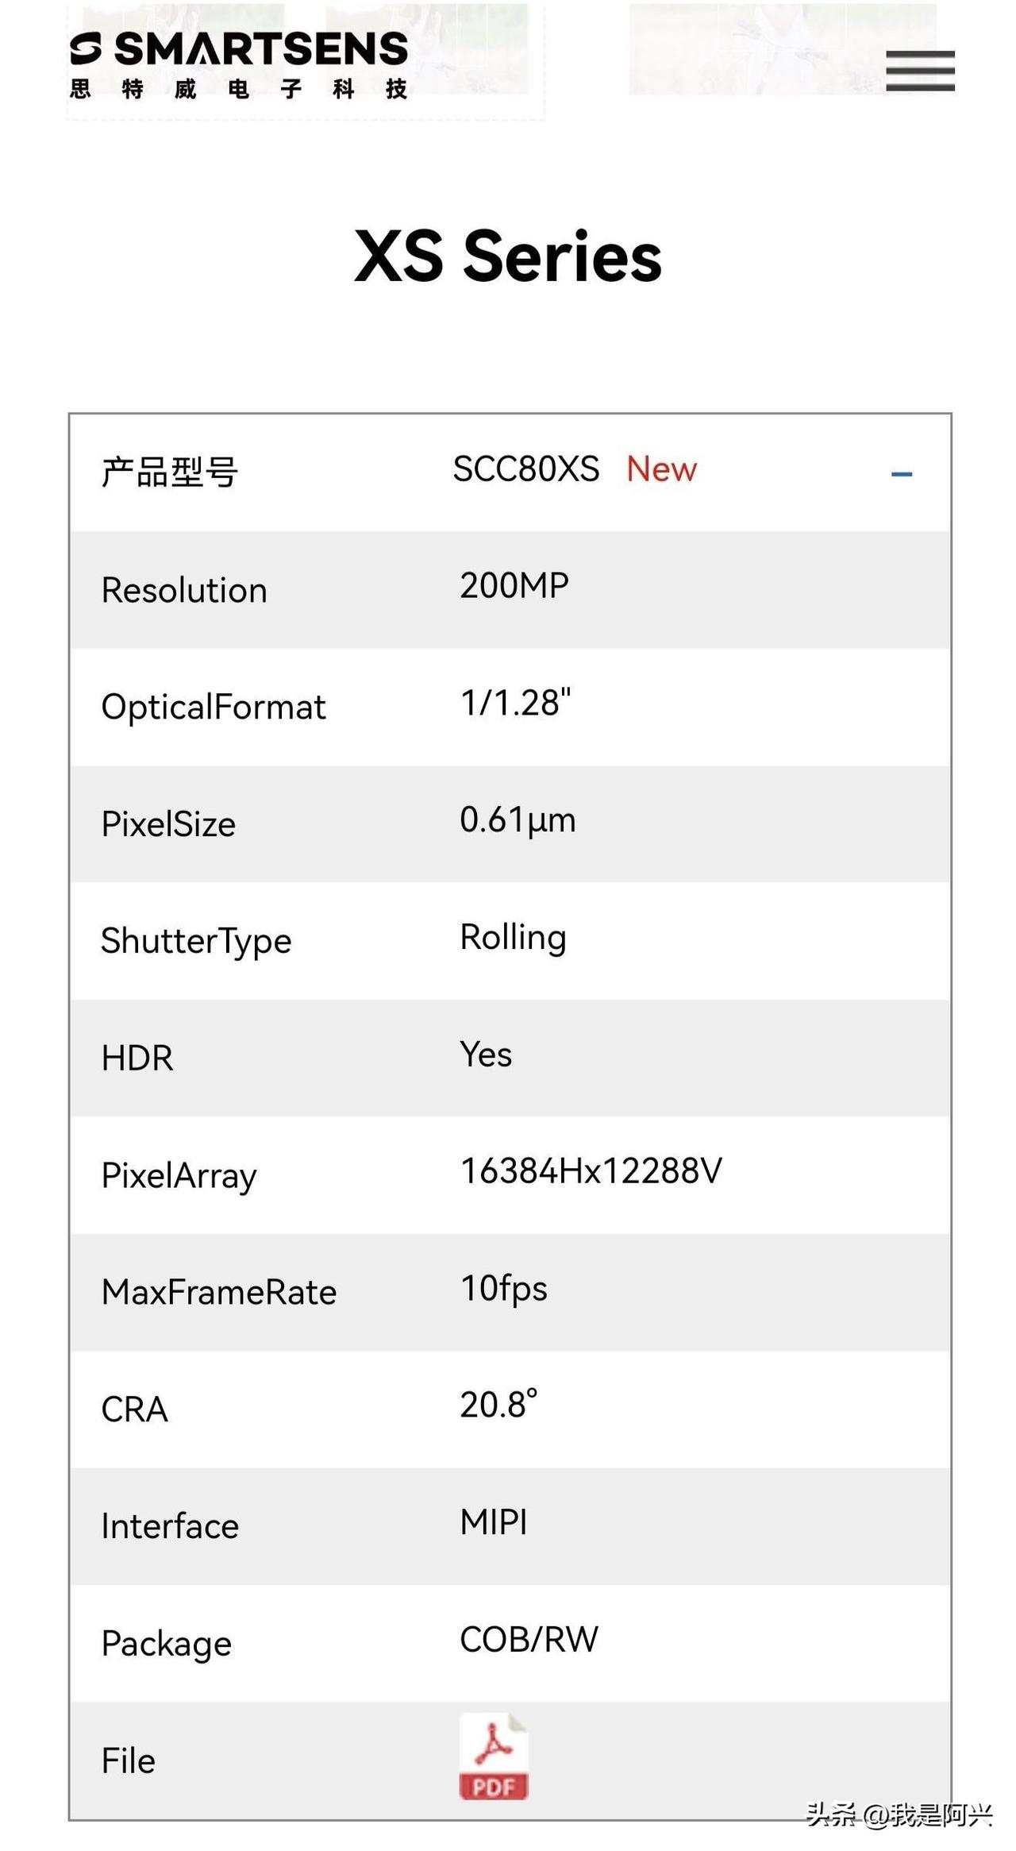Click the MIPI interface value

494,1522
